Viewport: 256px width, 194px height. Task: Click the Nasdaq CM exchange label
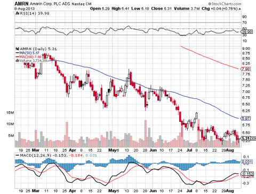(82, 4)
